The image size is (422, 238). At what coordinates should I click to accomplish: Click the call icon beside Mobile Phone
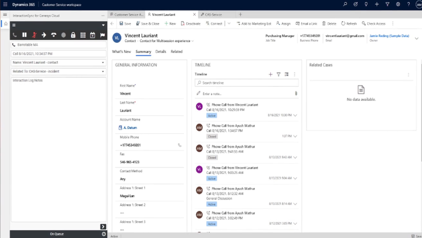(x=180, y=145)
